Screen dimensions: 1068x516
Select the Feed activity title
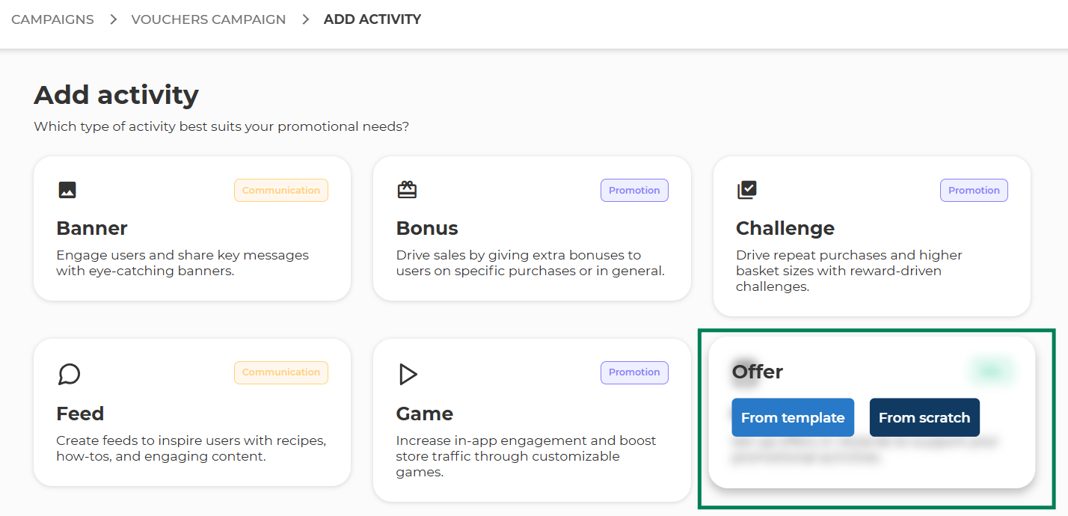(80, 414)
